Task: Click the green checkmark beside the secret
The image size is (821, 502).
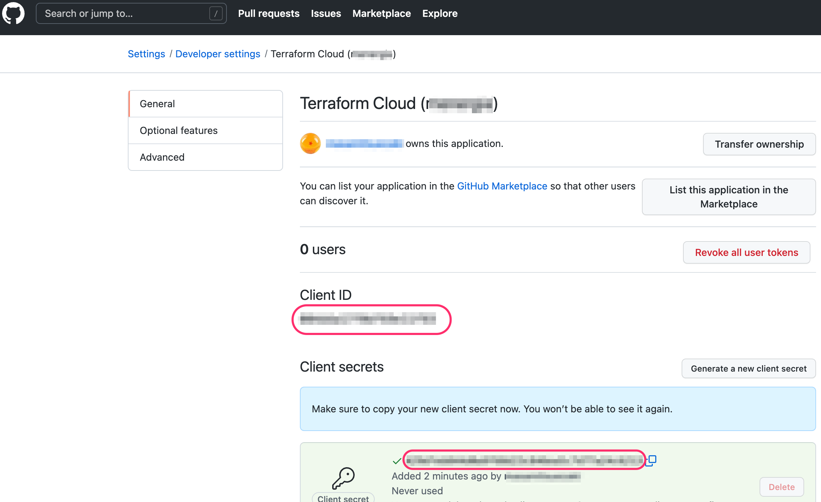Action: [x=397, y=461]
